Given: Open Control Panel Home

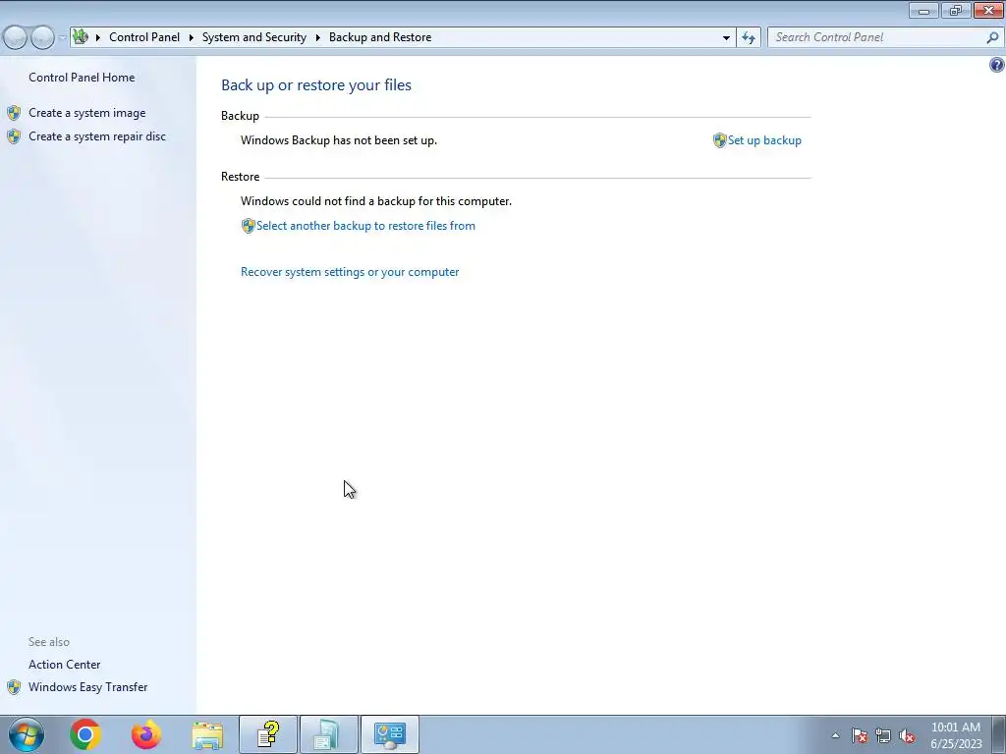Looking at the screenshot, I should point(82,77).
